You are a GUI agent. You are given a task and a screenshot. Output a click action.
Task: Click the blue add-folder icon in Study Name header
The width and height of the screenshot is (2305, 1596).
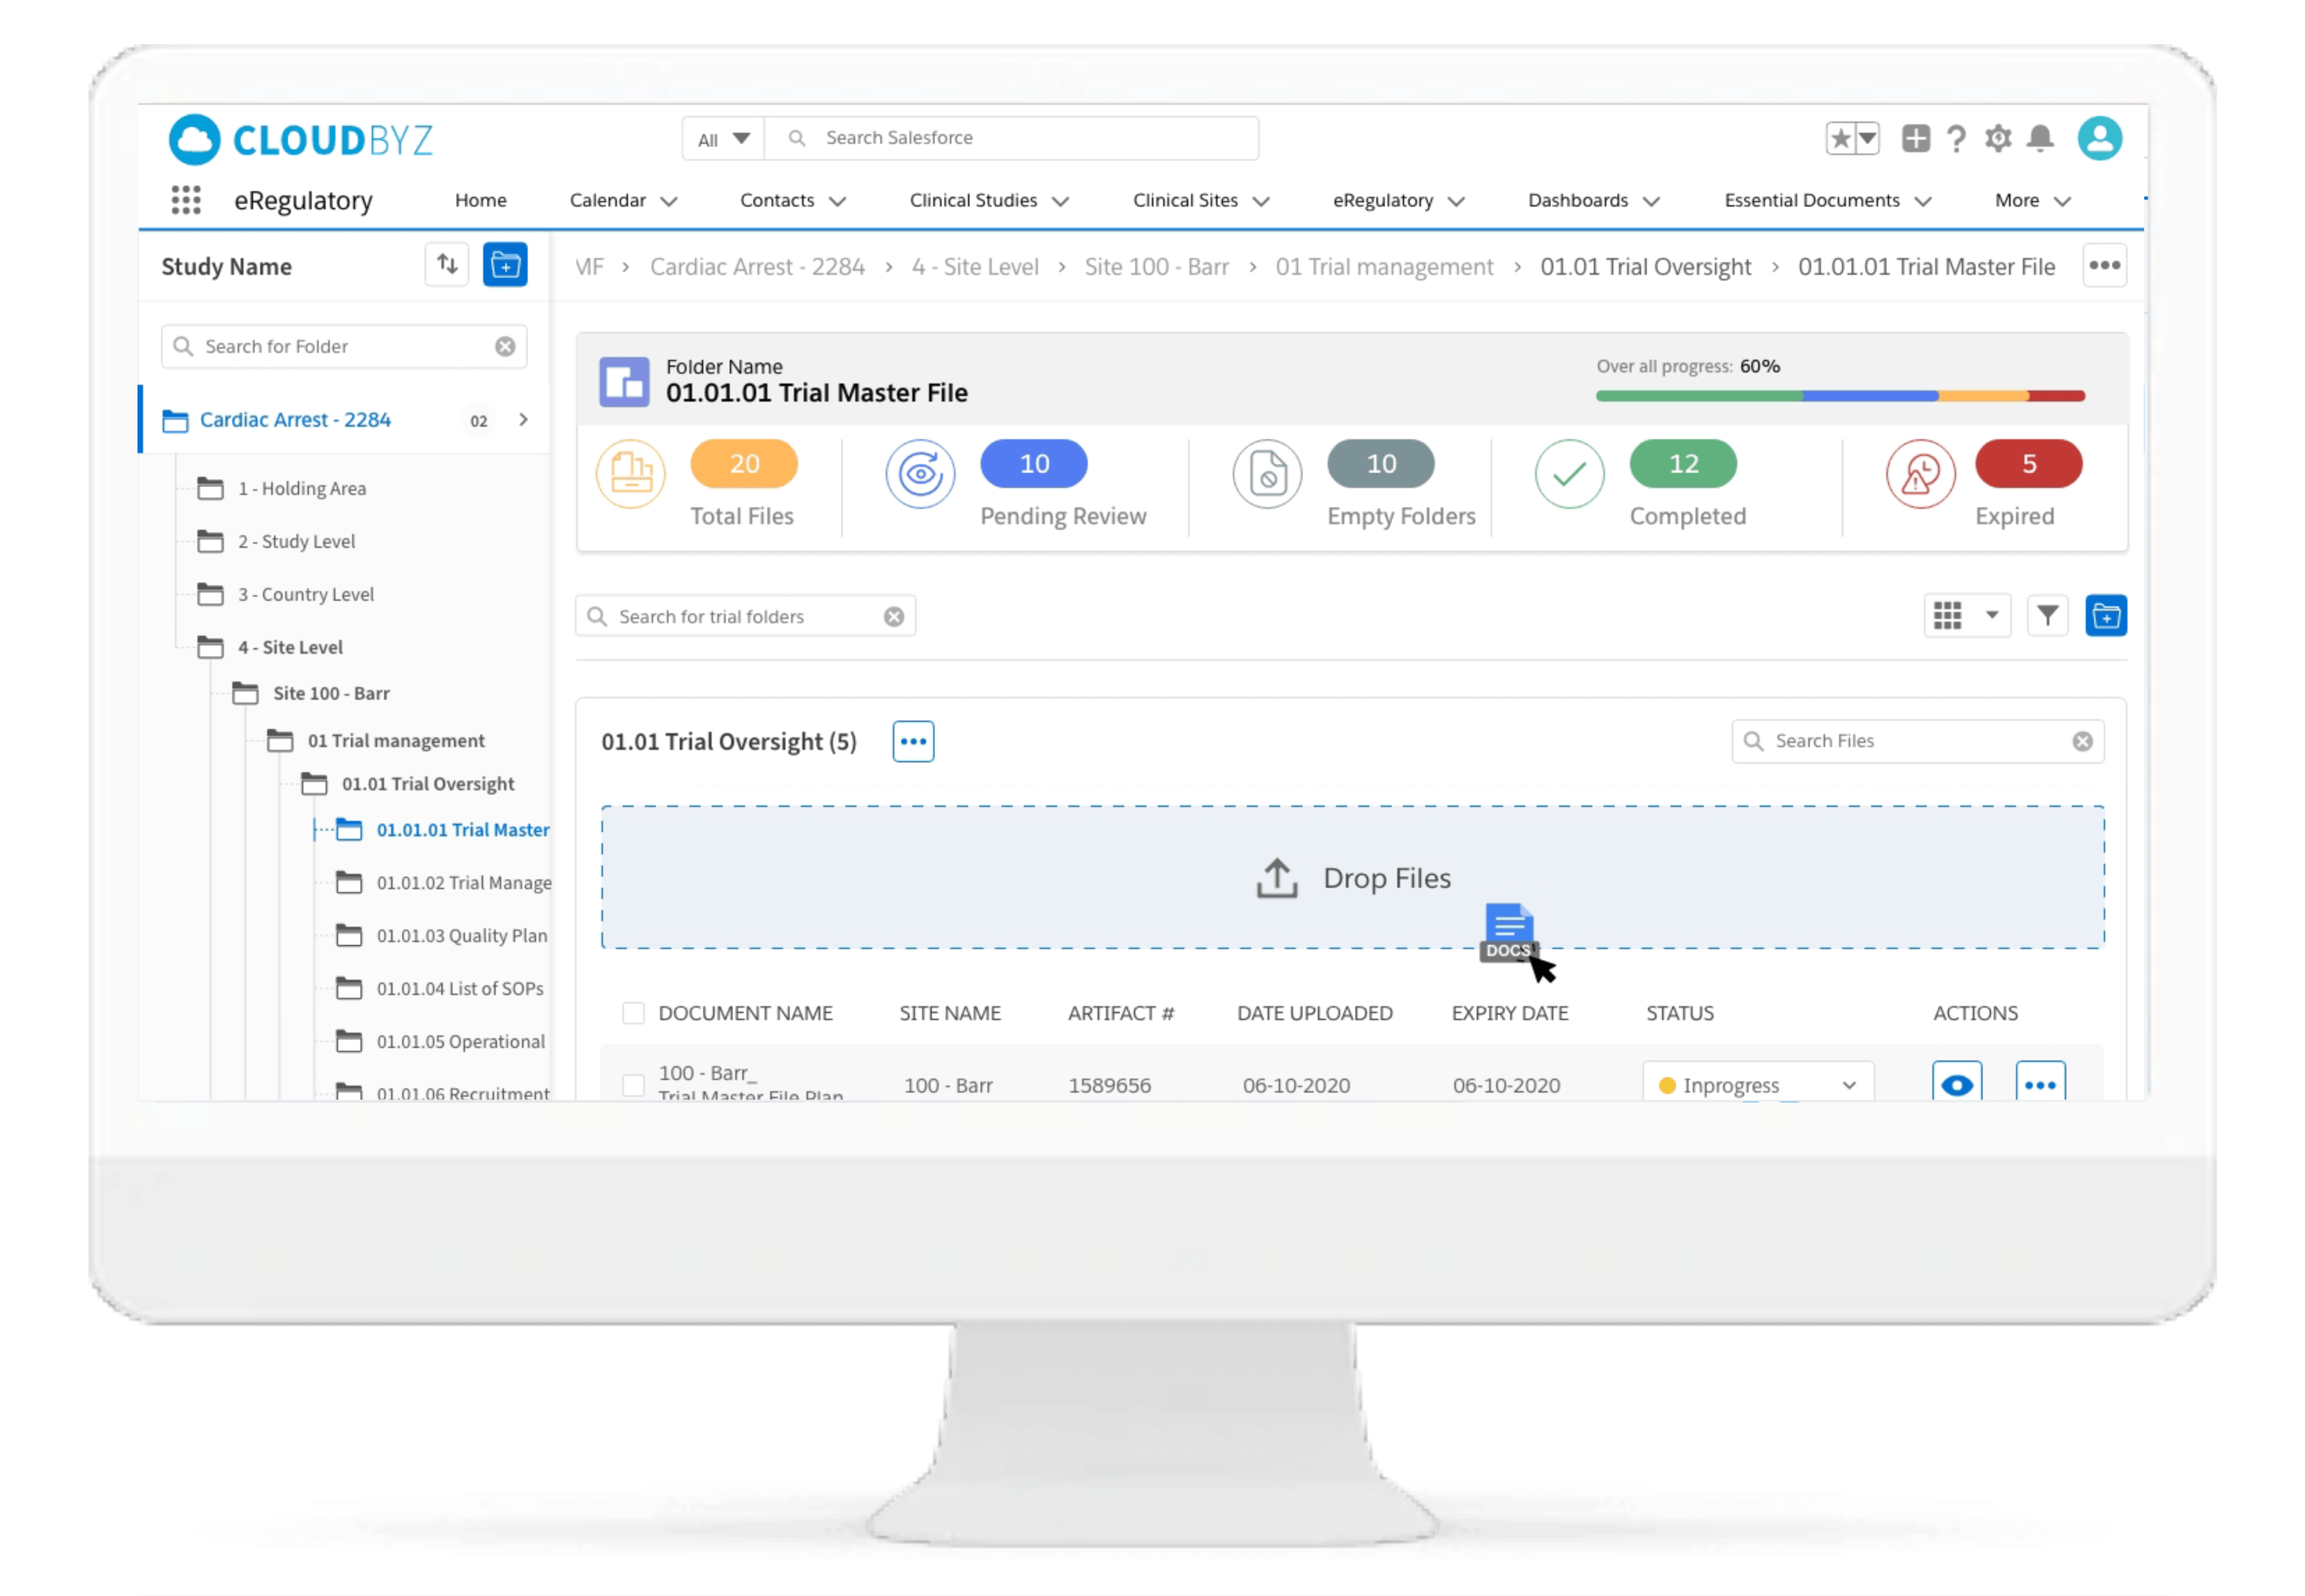coord(505,265)
